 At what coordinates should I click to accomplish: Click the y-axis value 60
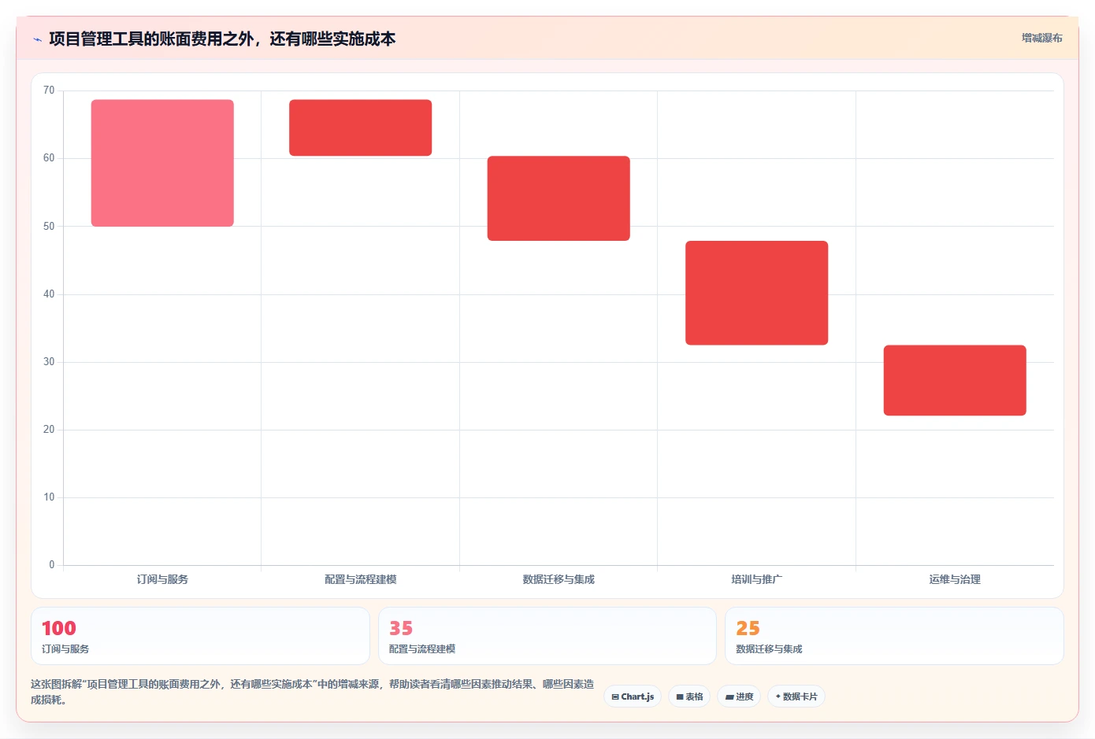(x=49, y=158)
